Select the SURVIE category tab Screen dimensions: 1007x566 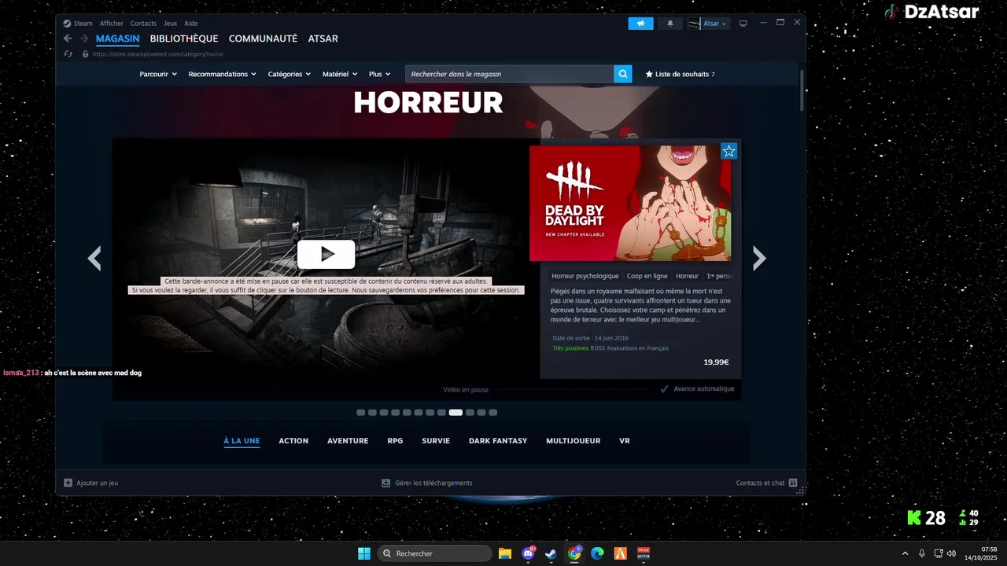click(x=436, y=441)
